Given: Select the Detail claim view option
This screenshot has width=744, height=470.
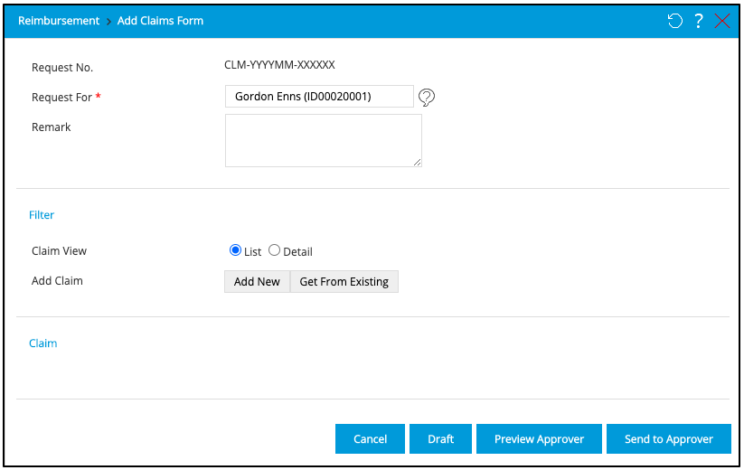Looking at the screenshot, I should (275, 250).
